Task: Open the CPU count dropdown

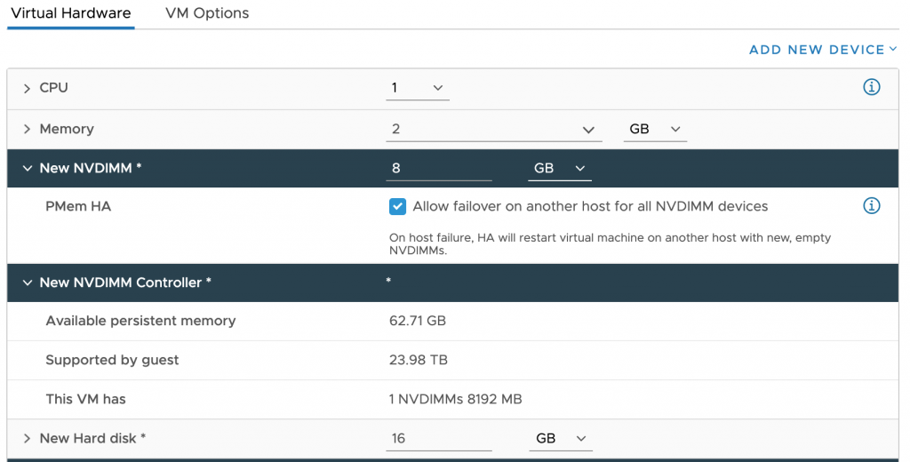Action: point(419,88)
